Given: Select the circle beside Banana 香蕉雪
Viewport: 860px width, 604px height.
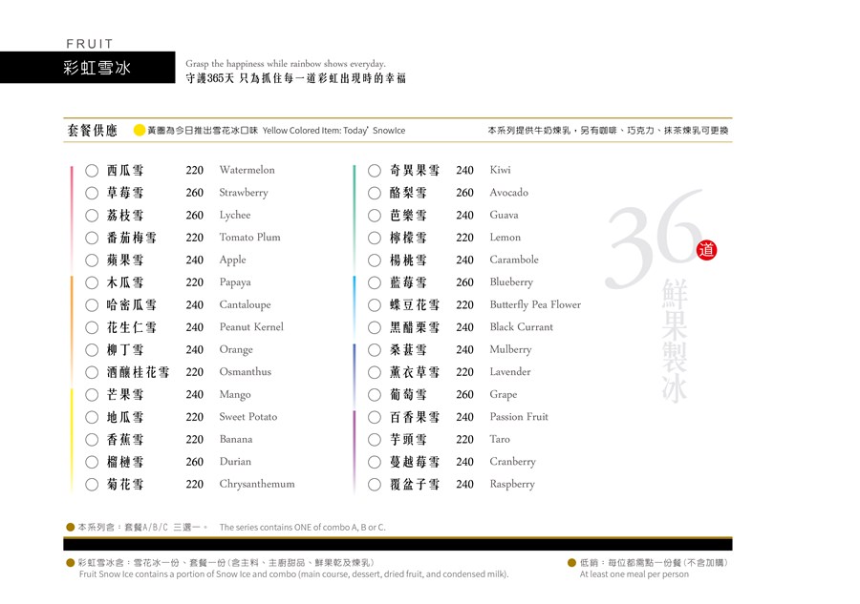Looking at the screenshot, I should click(92, 440).
